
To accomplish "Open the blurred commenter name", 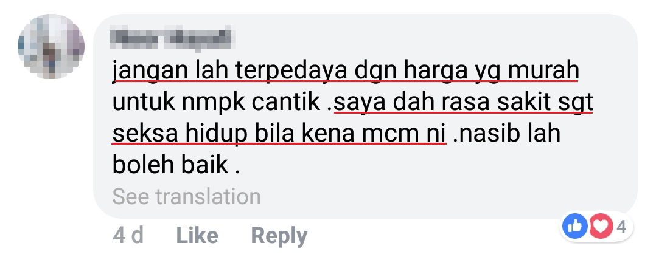I will tap(172, 38).
